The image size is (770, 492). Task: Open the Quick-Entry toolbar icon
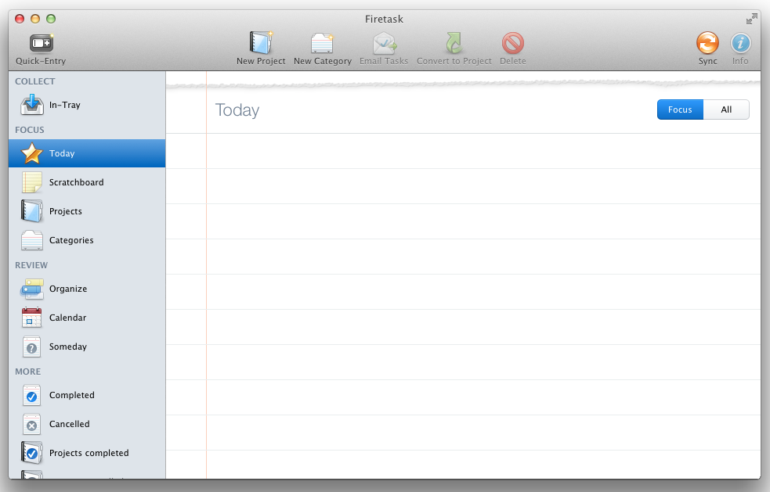pyautogui.click(x=41, y=44)
